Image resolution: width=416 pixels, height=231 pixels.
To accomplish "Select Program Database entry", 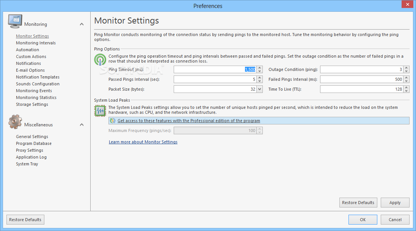I will coord(34,143).
